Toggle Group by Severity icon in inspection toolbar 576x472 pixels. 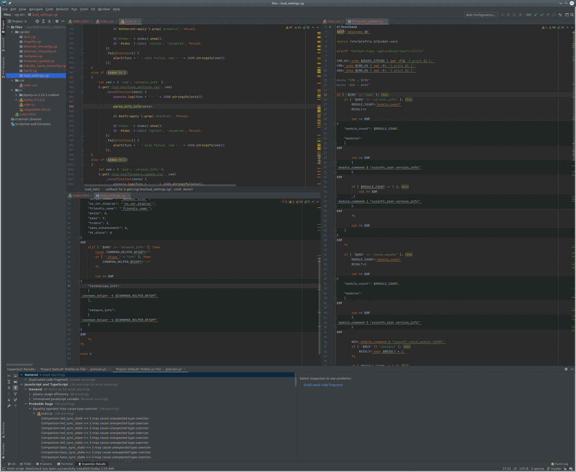tap(15, 376)
